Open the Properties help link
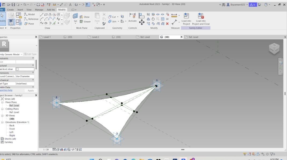The width and height of the screenshot is (287, 160). [x=6, y=90]
